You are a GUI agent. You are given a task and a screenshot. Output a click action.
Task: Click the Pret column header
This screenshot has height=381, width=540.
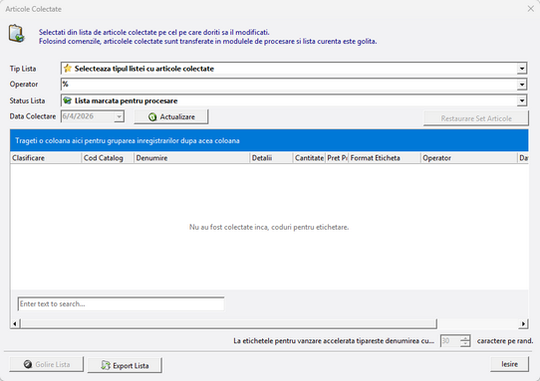point(337,158)
